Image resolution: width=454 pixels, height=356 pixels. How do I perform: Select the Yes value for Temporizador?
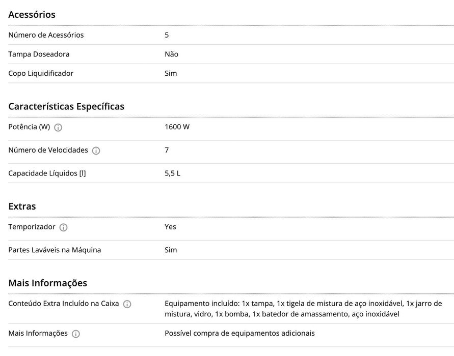[x=170, y=227]
